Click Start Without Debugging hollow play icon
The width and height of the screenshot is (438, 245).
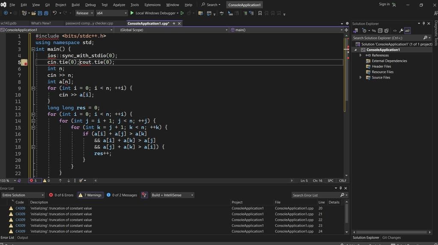click(182, 13)
